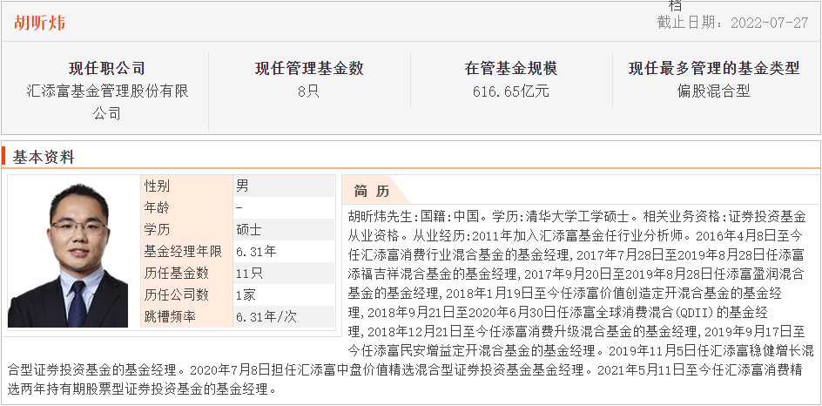Select the 简历 tab
This screenshot has width=822, height=406.
[x=372, y=192]
